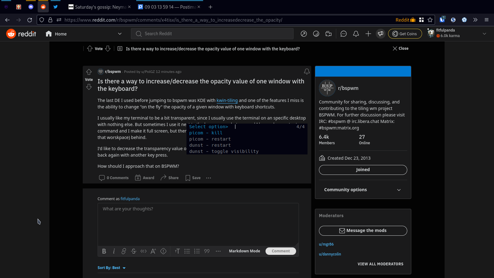Click the Get Coins button
Image resolution: width=494 pixels, height=278 pixels.
click(x=405, y=34)
